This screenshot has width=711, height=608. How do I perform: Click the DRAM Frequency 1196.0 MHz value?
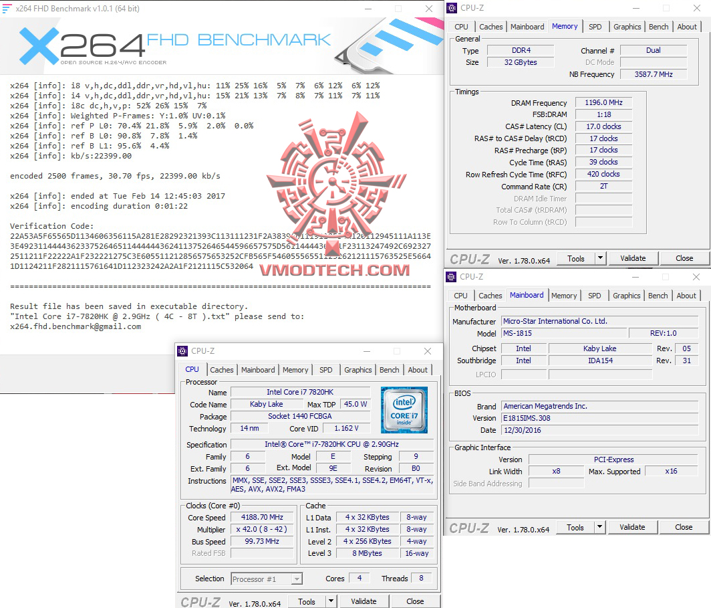click(x=603, y=102)
